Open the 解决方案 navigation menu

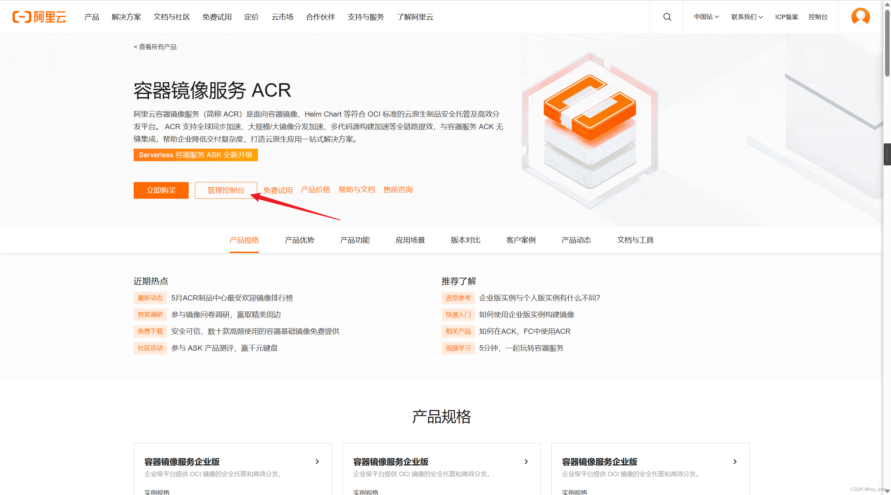pos(126,17)
